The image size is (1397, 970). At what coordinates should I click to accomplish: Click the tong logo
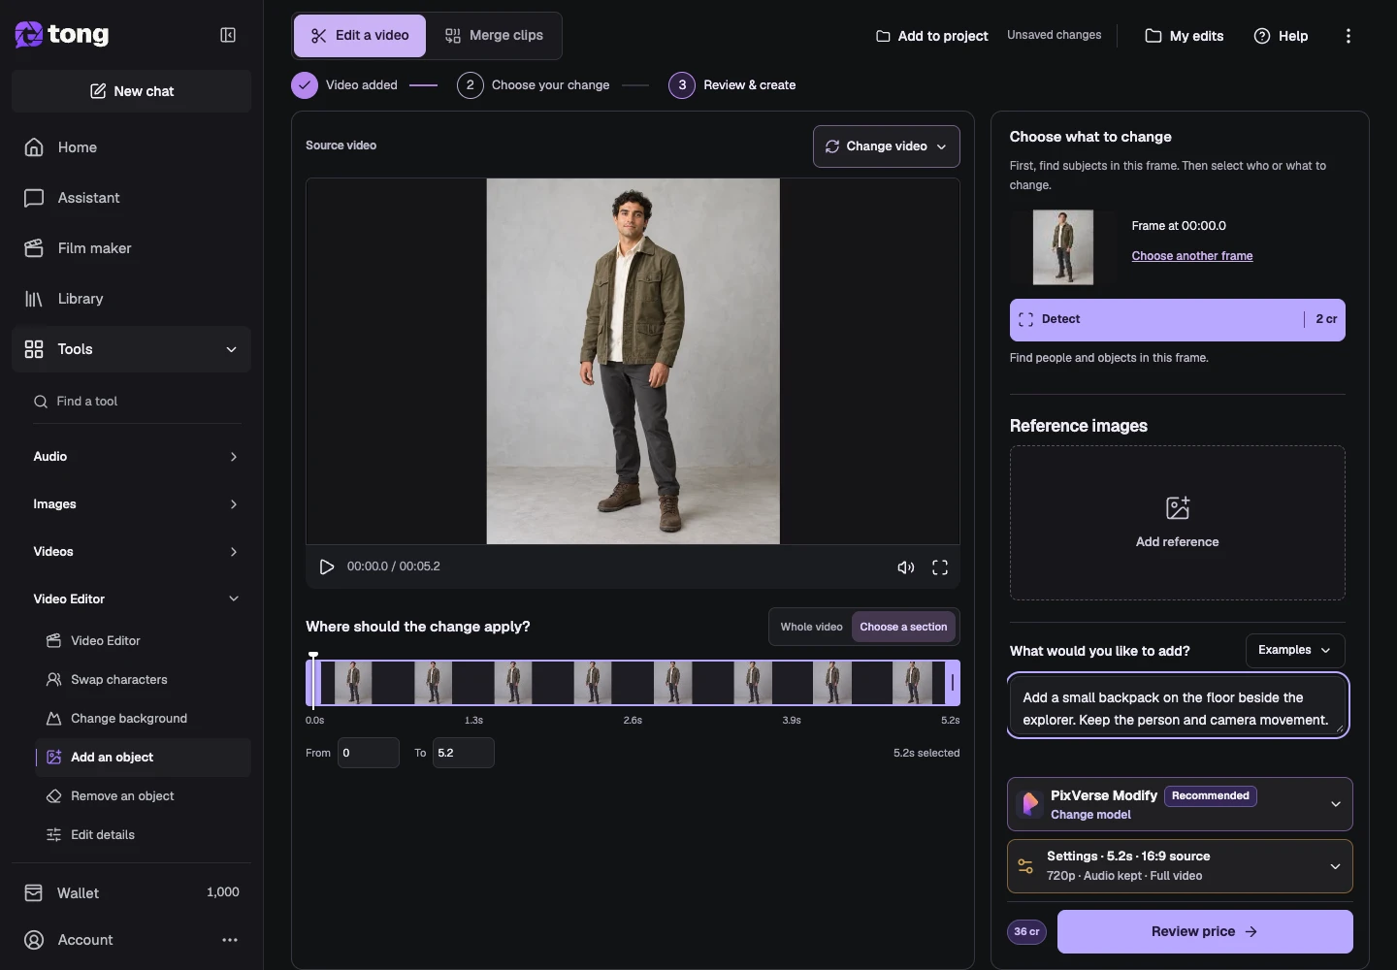tap(62, 35)
